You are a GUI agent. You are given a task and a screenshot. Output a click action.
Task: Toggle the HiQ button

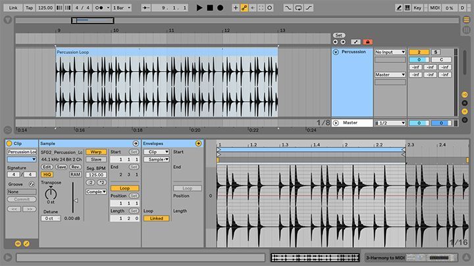click(x=47, y=175)
